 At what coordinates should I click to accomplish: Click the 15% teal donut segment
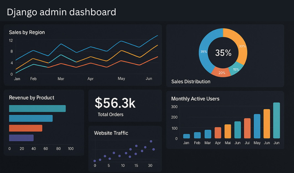[236, 69]
